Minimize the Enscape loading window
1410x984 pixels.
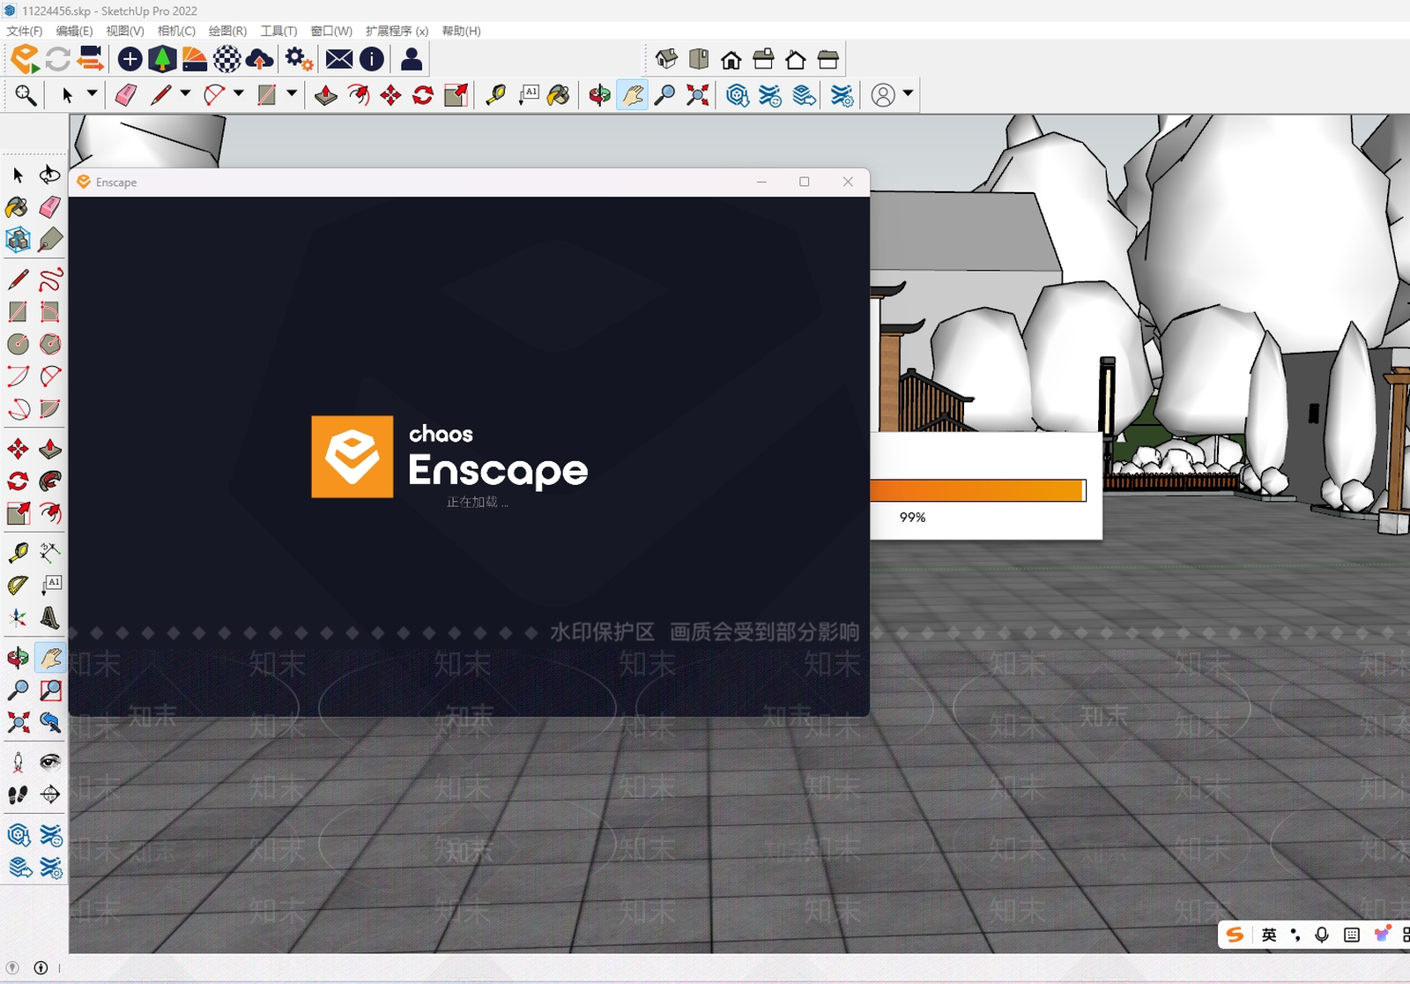click(761, 182)
